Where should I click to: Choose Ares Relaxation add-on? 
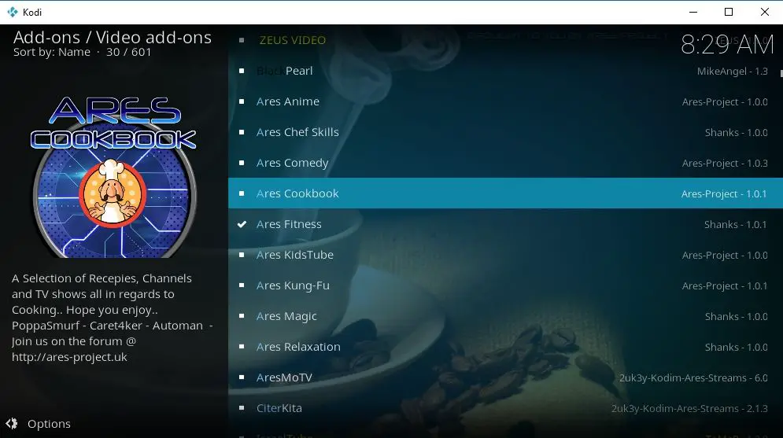(x=505, y=347)
